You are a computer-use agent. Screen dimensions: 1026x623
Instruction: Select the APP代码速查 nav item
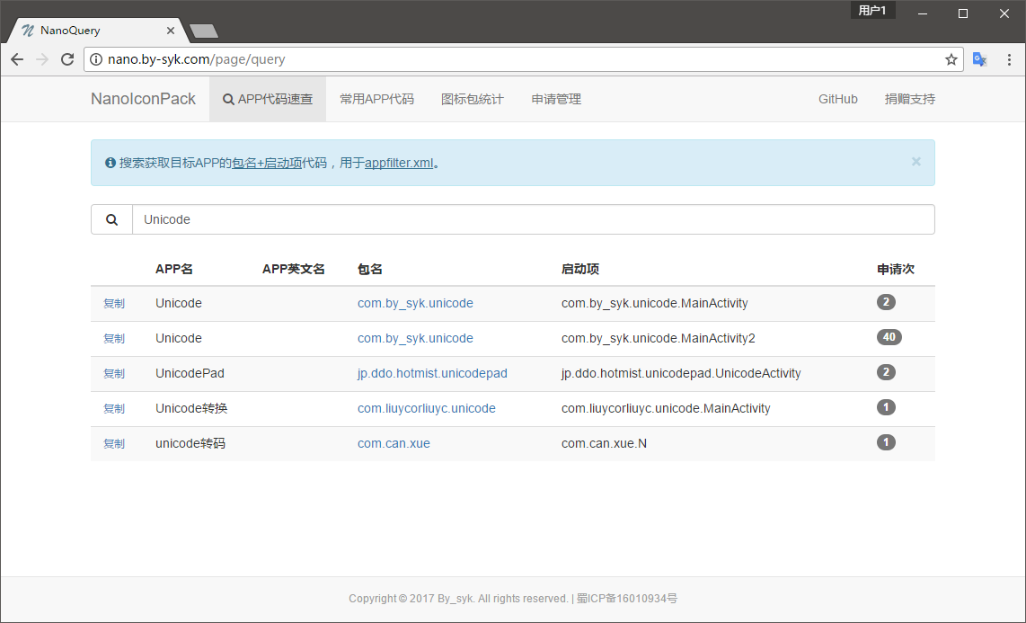point(268,99)
